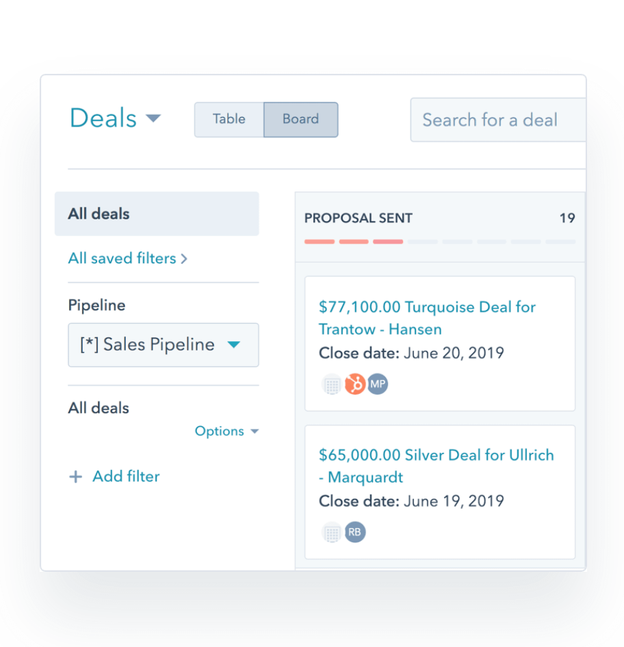Click the Search for a deal field
This screenshot has height=647, width=624.
tap(498, 120)
